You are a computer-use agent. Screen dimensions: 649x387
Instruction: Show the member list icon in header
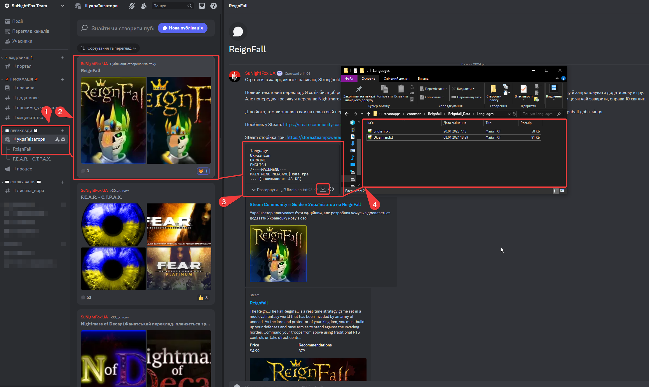(x=143, y=6)
